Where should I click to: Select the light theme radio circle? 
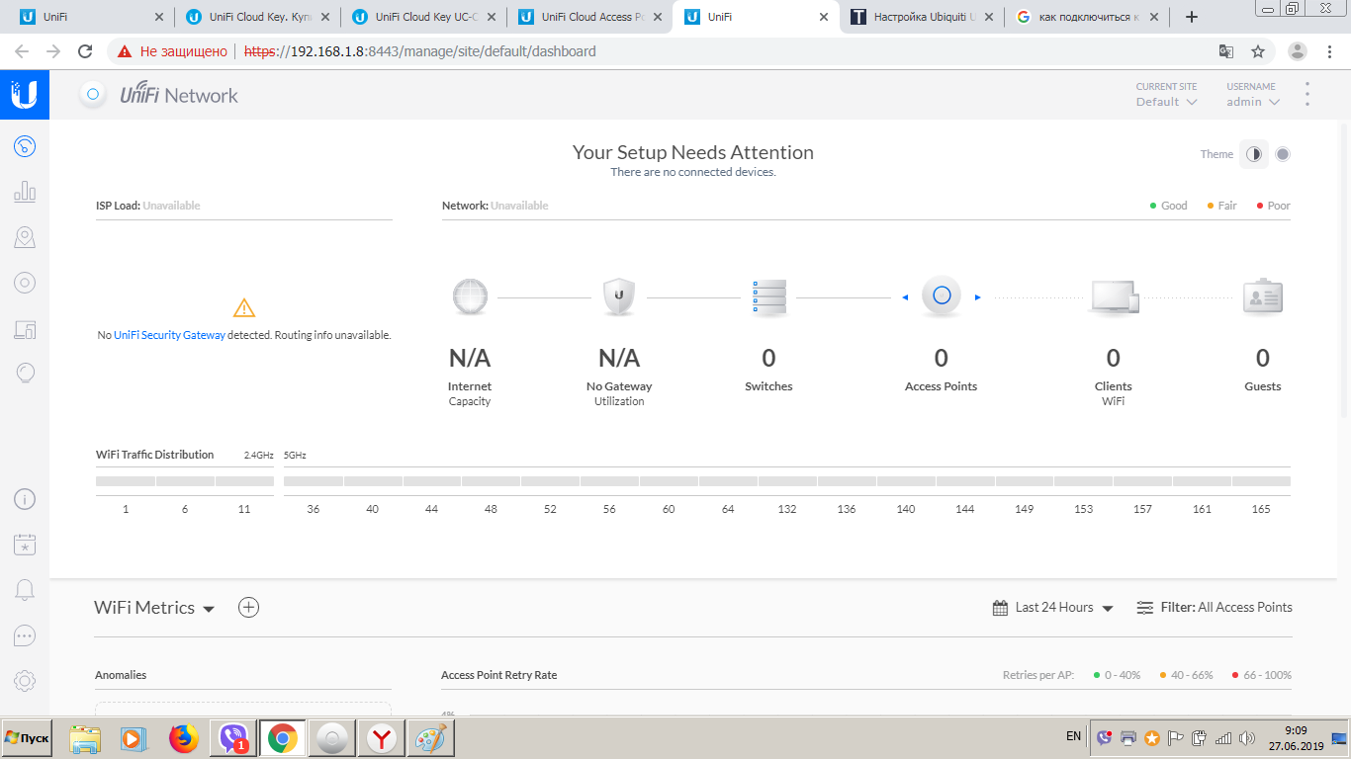[1283, 154]
